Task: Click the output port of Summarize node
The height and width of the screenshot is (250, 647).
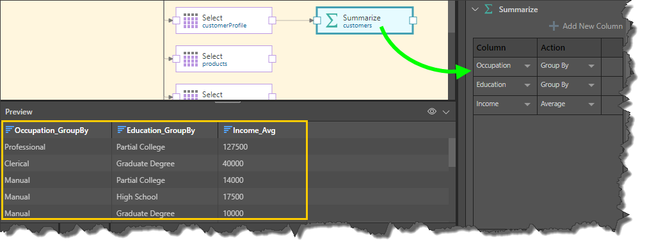Action: click(413, 20)
